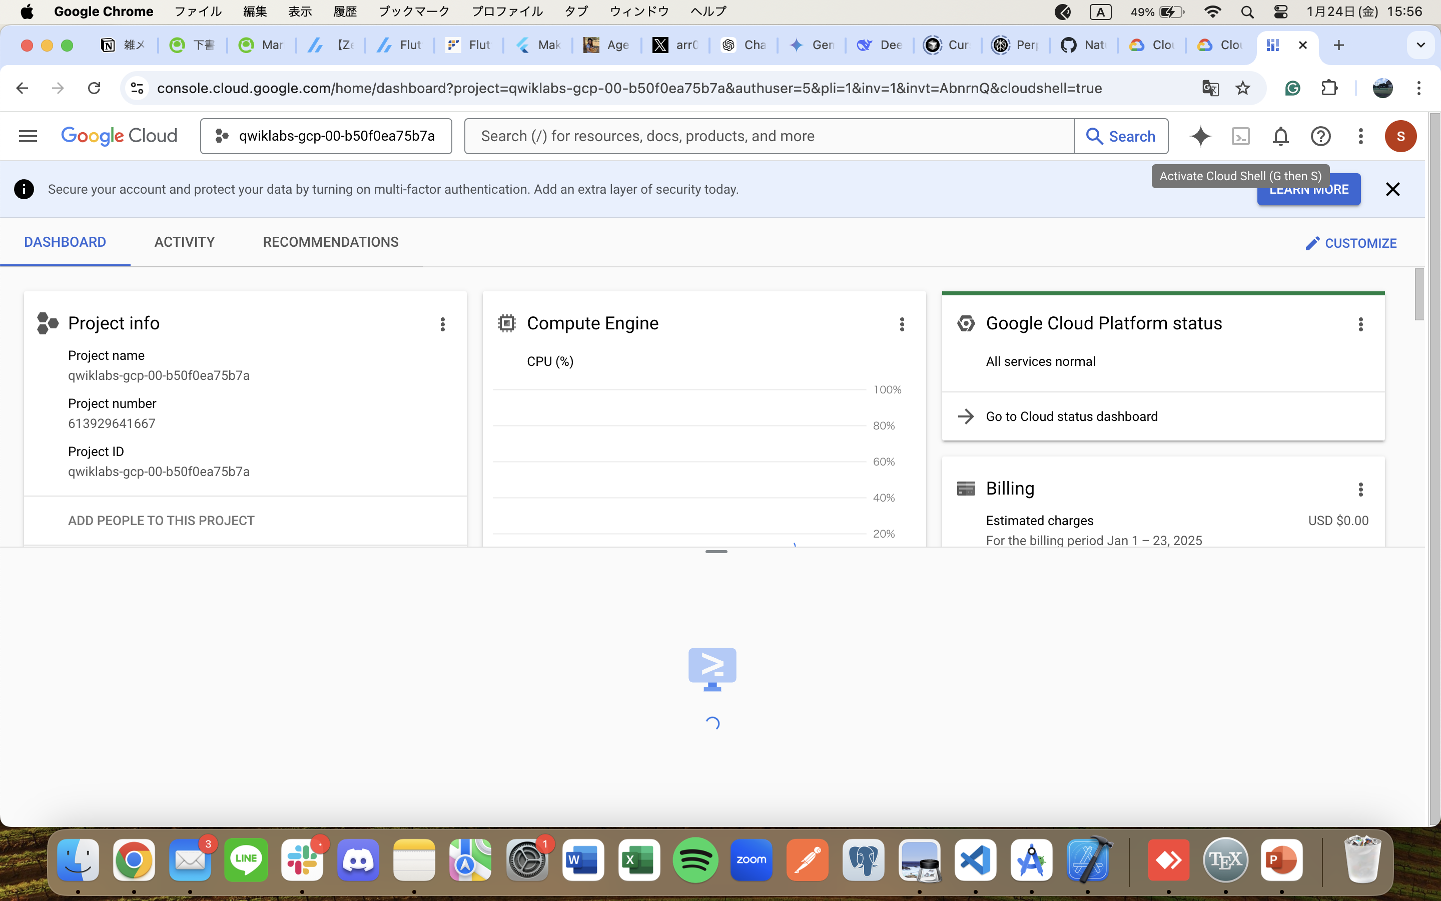This screenshot has height=901, width=1441.
Task: Switch to the Recommendations tab
Action: [x=330, y=242]
